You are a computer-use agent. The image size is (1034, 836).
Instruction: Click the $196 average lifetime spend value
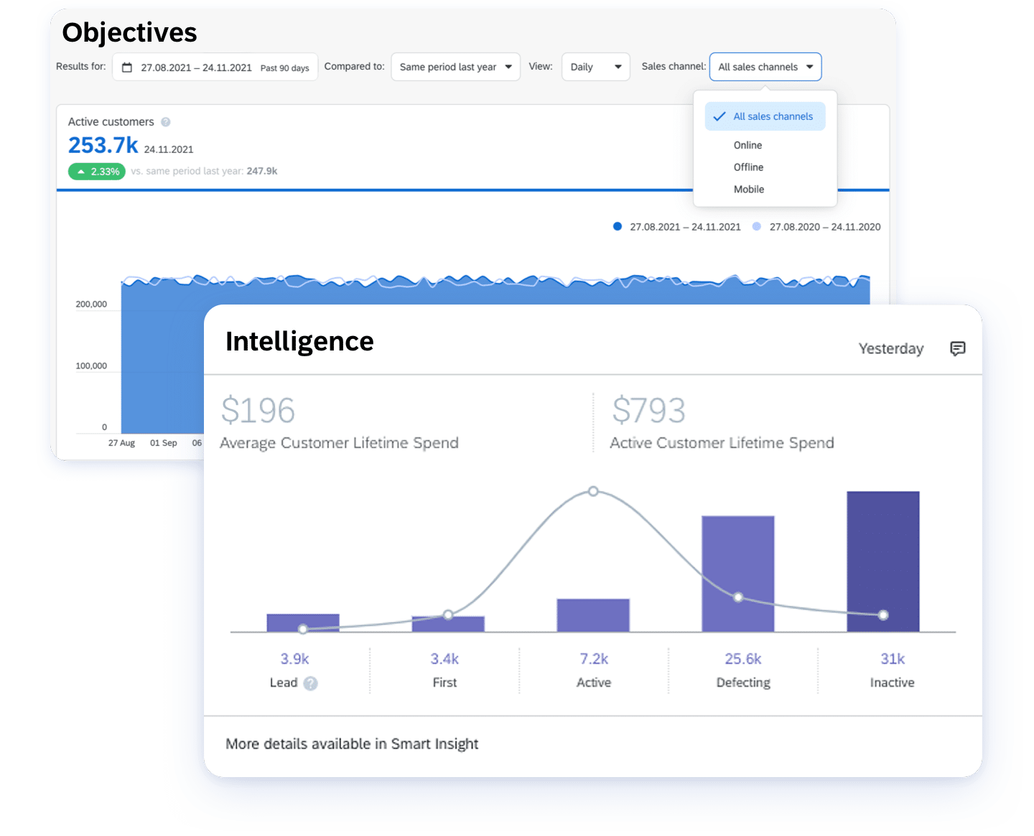(x=258, y=411)
